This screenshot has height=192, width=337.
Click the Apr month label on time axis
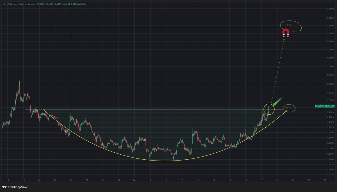coord(135,180)
